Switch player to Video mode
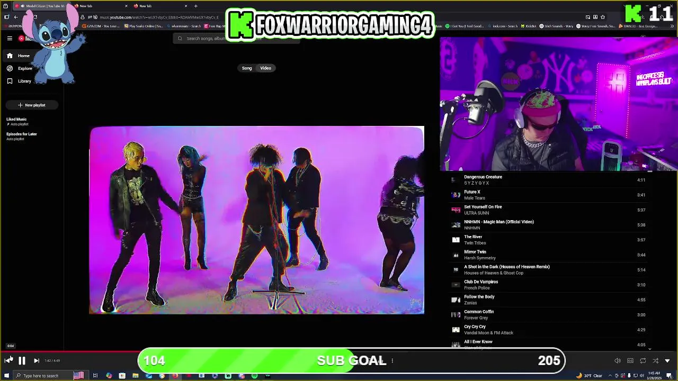The image size is (678, 381). click(x=265, y=68)
